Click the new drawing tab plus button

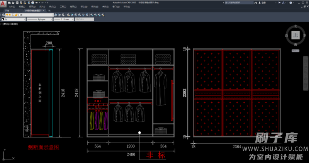[49, 10]
